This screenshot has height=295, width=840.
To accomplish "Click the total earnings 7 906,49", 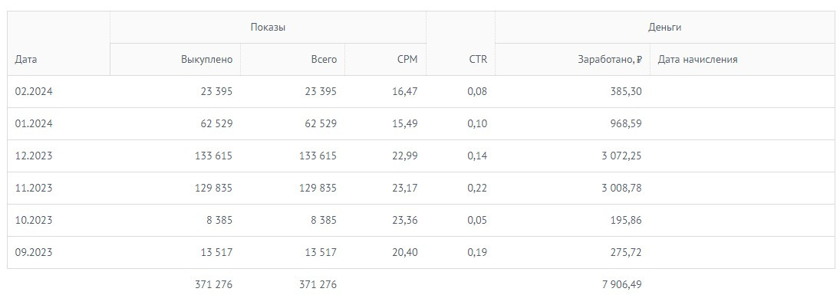I will point(621,284).
